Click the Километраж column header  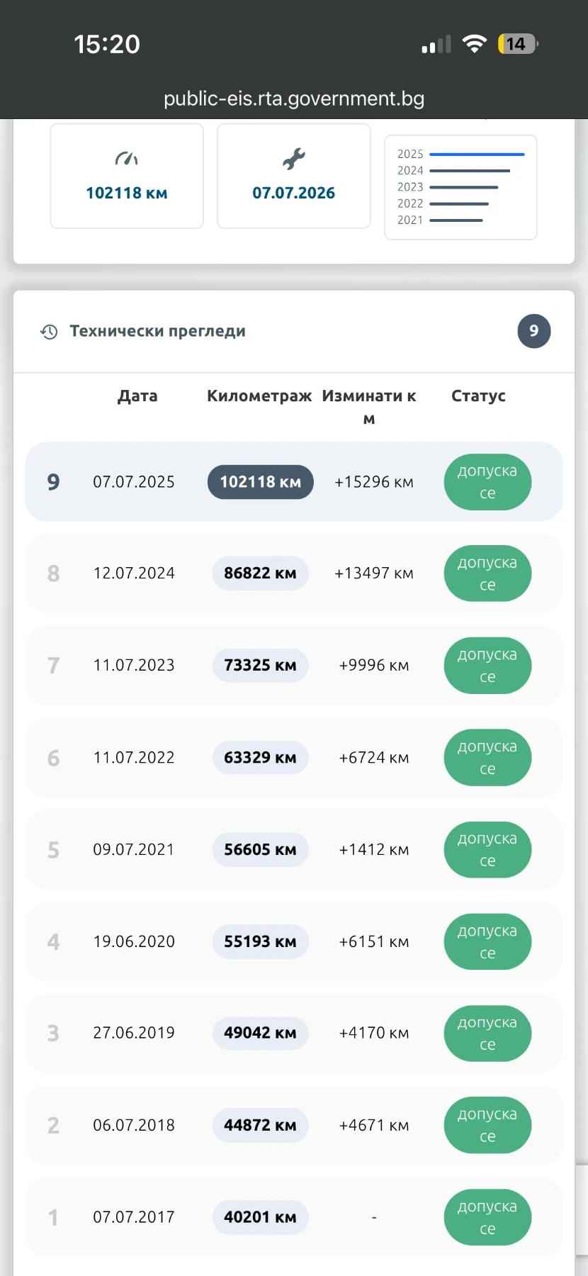(259, 396)
